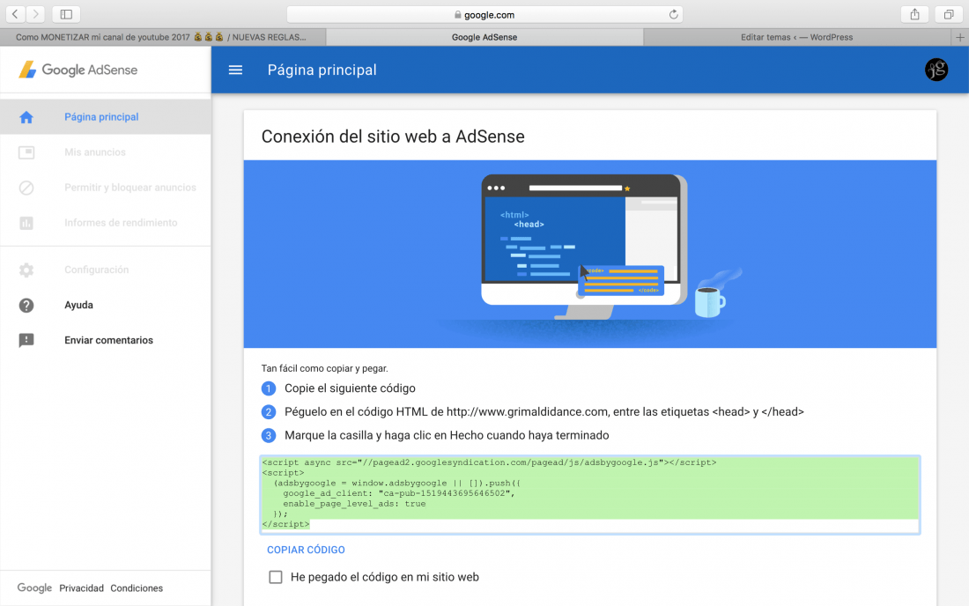Image resolution: width=969 pixels, height=606 pixels.
Task: Go forward with Safari's forward arrow
Action: pos(35,14)
